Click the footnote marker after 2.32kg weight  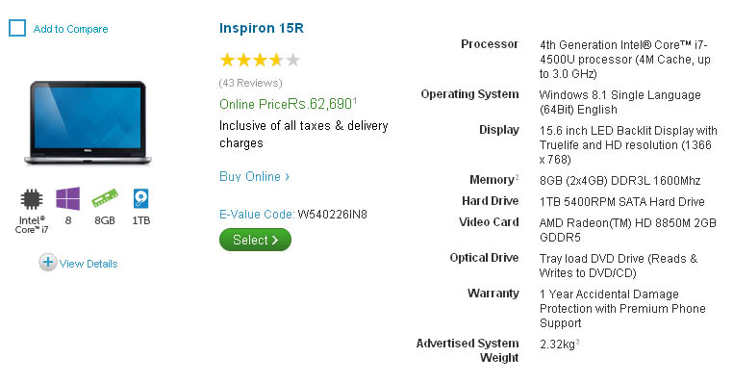point(578,342)
